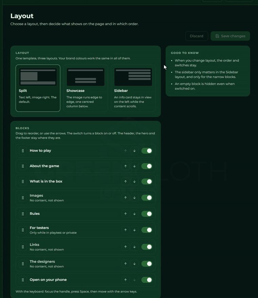Screen dimensions: 258x298
Task: Grab the drag handle for Open on your phone
Action: click(23, 280)
